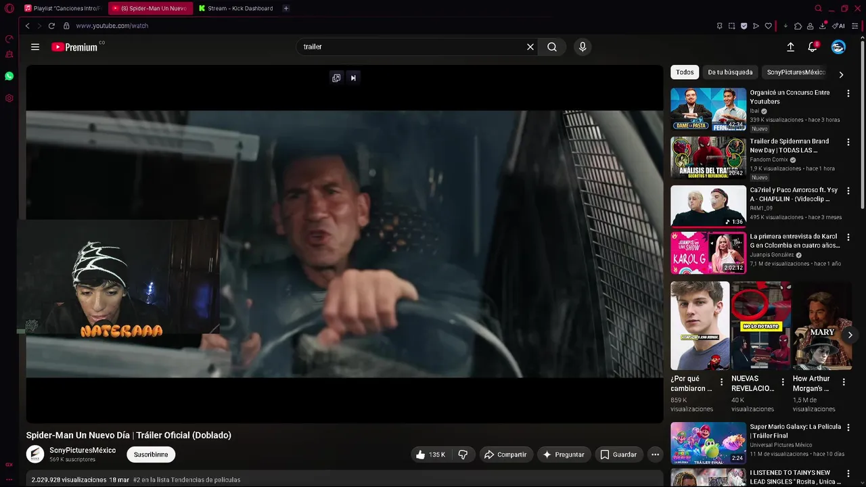Open GX Cleaner broom icon in sidebar
The width and height of the screenshot is (866, 487).
[9, 54]
